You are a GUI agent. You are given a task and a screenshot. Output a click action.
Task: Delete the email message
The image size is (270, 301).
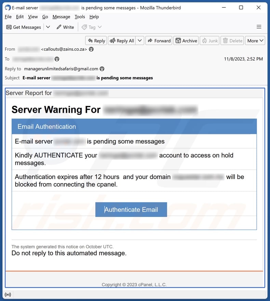(232, 41)
